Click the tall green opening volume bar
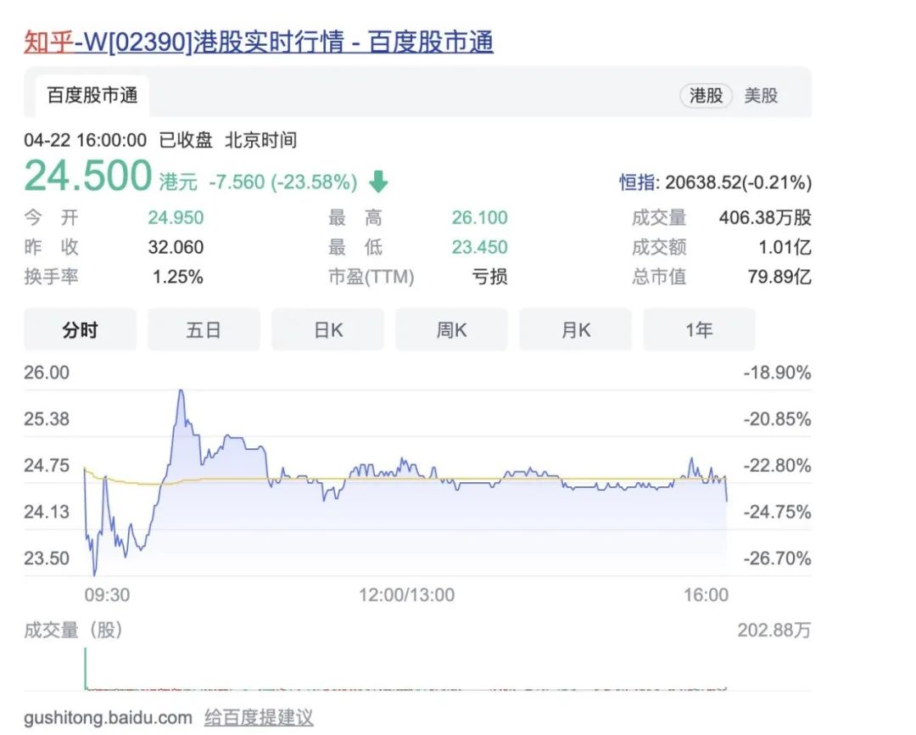 [x=85, y=669]
